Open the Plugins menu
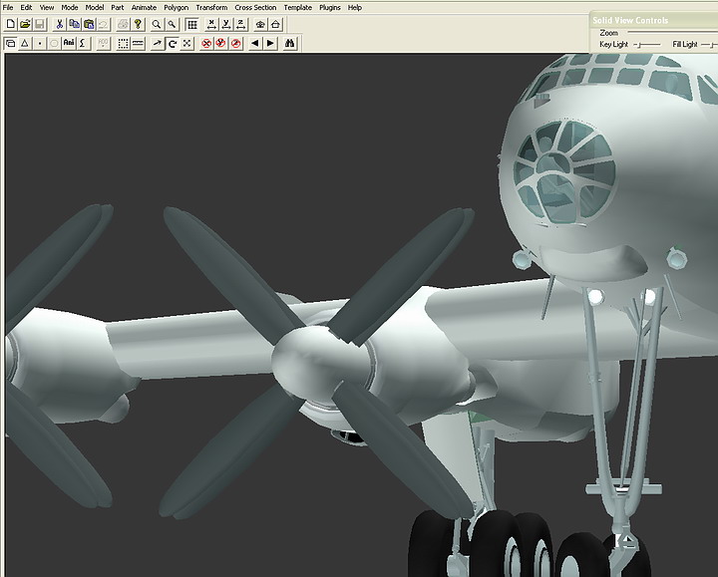 click(329, 7)
